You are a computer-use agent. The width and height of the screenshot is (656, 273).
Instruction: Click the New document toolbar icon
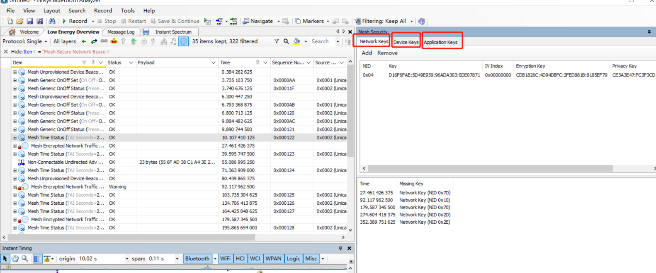(10, 21)
